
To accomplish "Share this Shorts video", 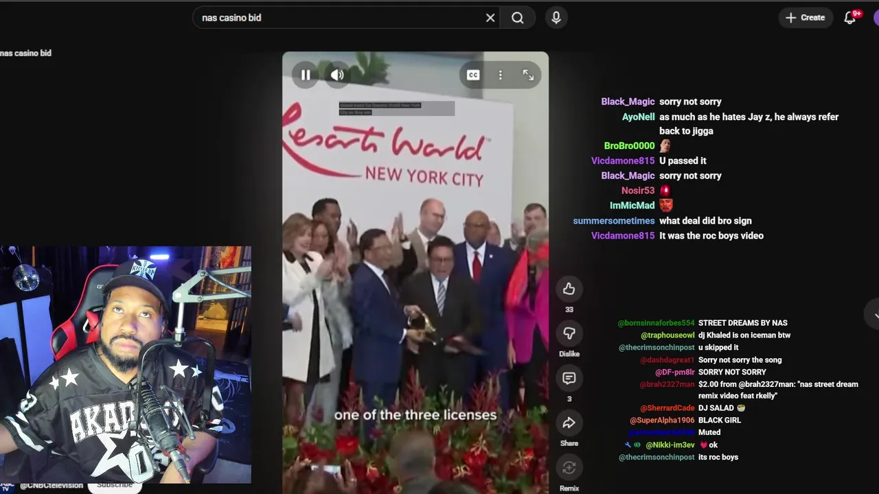I will (x=569, y=423).
